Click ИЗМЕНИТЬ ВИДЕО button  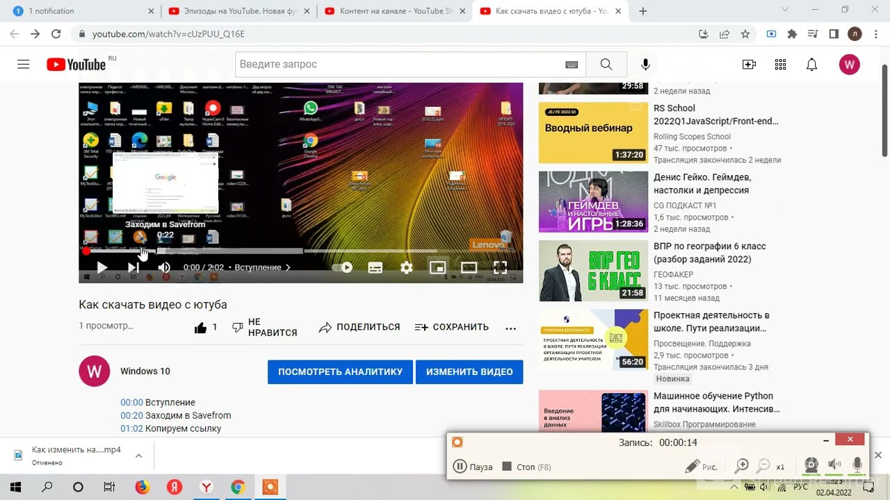[x=469, y=372]
